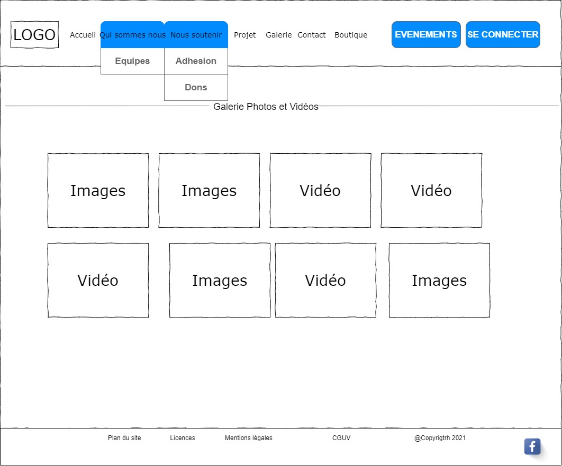Click the LOGO box in the header
The height and width of the screenshot is (466, 562).
tap(34, 35)
